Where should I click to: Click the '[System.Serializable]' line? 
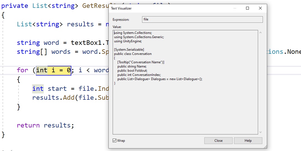pos(129,50)
